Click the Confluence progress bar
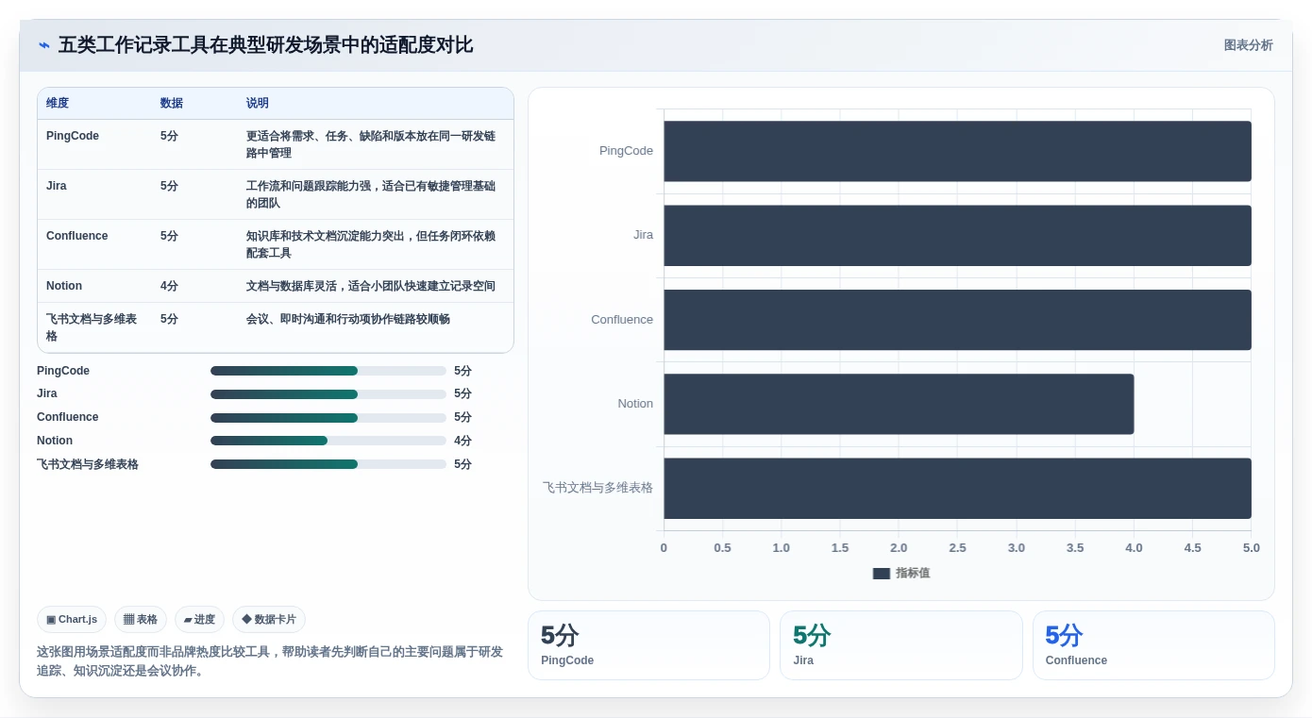This screenshot has height=718, width=1312. coord(328,418)
